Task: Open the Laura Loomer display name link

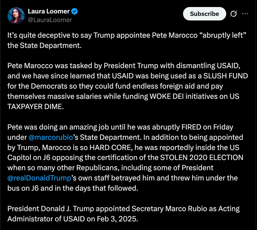Action: point(49,12)
